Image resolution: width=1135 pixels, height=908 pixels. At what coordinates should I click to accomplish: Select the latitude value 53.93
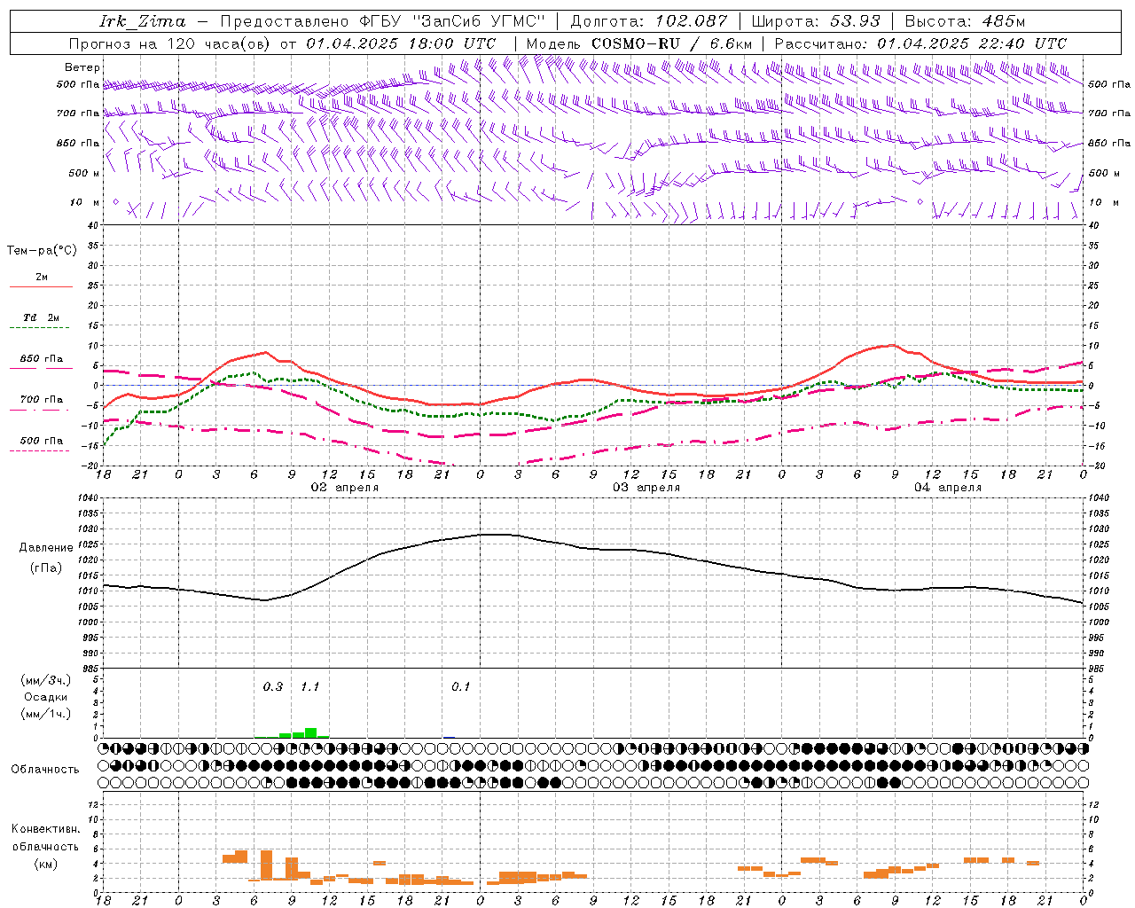click(855, 21)
